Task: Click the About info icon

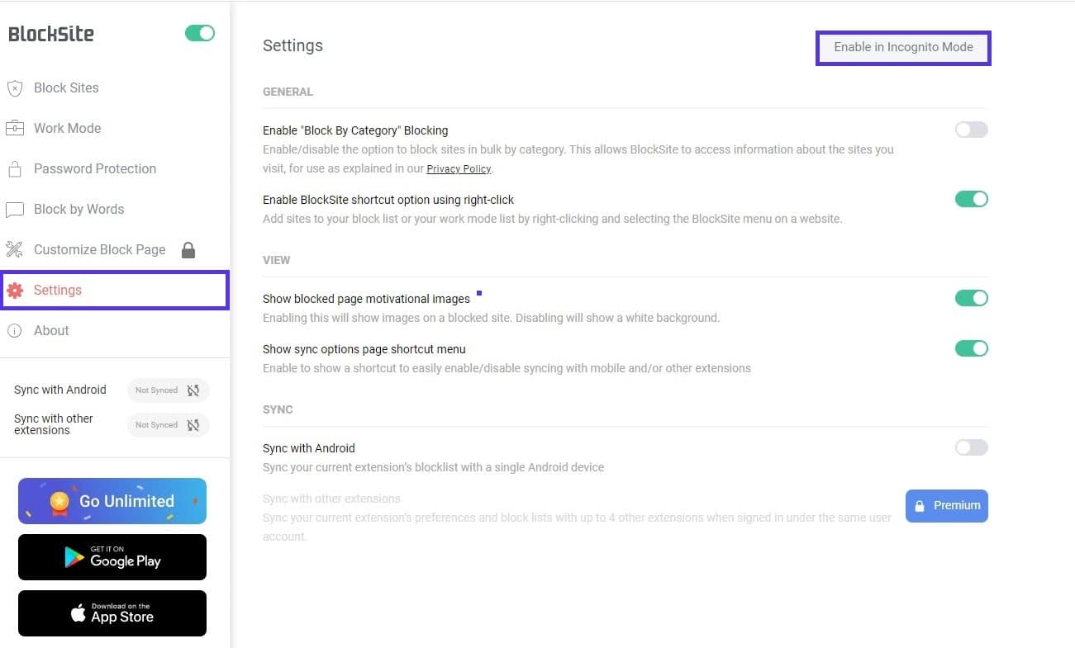Action: (14, 330)
